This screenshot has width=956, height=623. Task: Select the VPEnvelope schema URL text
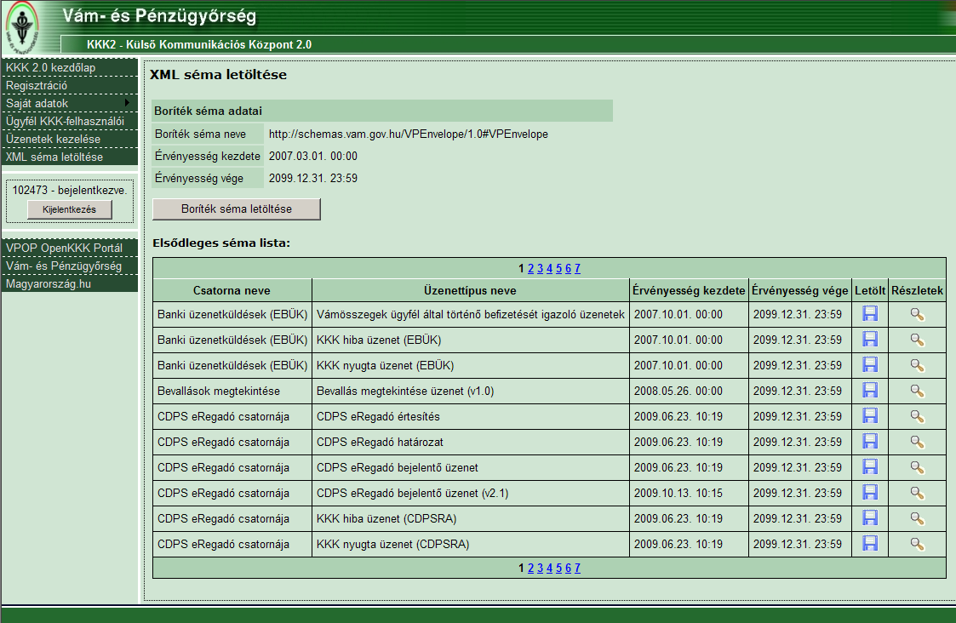pyautogui.click(x=409, y=134)
